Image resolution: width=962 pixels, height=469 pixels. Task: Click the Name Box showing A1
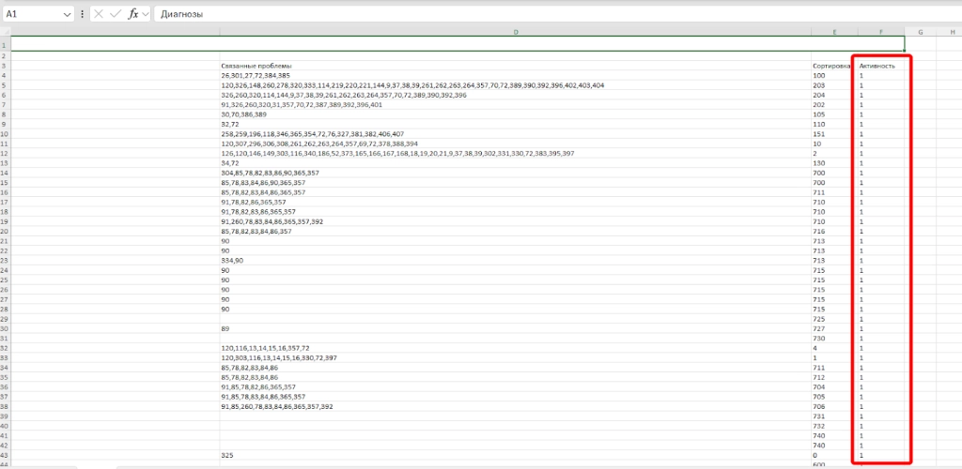(x=33, y=15)
